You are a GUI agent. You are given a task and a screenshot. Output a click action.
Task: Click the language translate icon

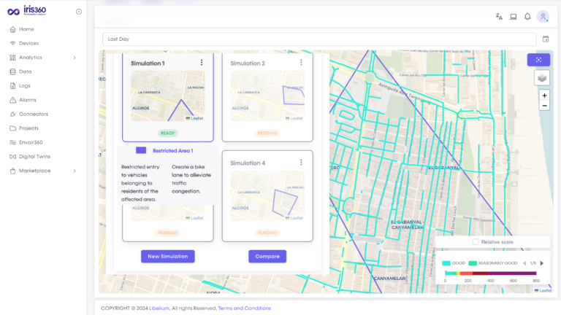point(499,17)
